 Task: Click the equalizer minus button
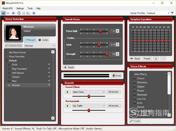[163, 59]
